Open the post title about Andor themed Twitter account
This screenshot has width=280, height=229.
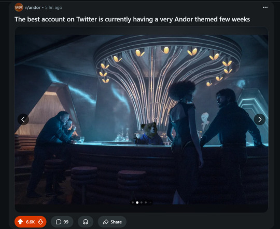click(132, 19)
